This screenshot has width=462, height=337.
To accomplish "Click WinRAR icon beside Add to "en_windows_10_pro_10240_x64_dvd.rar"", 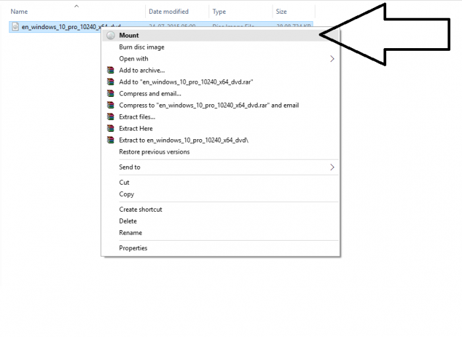I will click(x=110, y=82).
